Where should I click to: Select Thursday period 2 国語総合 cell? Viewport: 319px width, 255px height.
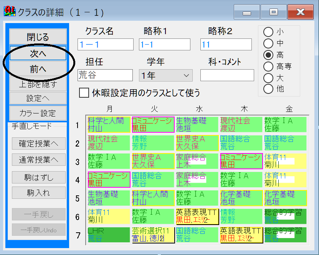241,143
